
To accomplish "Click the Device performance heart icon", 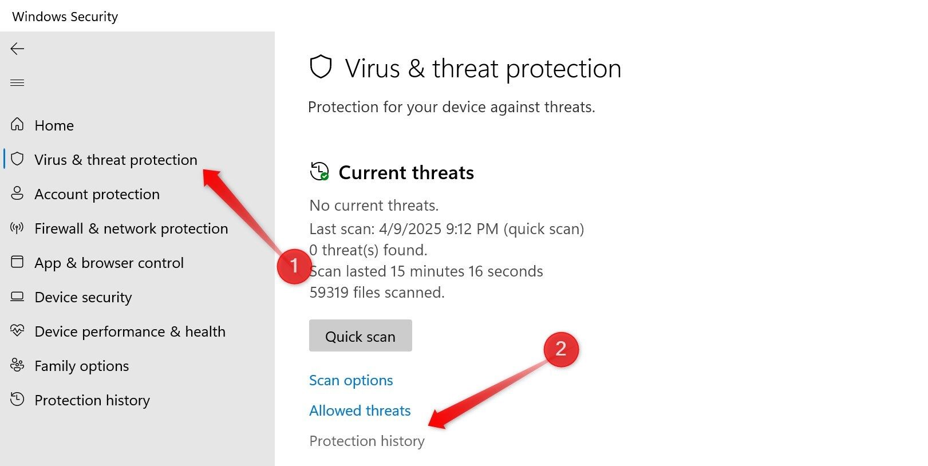I will click(17, 330).
